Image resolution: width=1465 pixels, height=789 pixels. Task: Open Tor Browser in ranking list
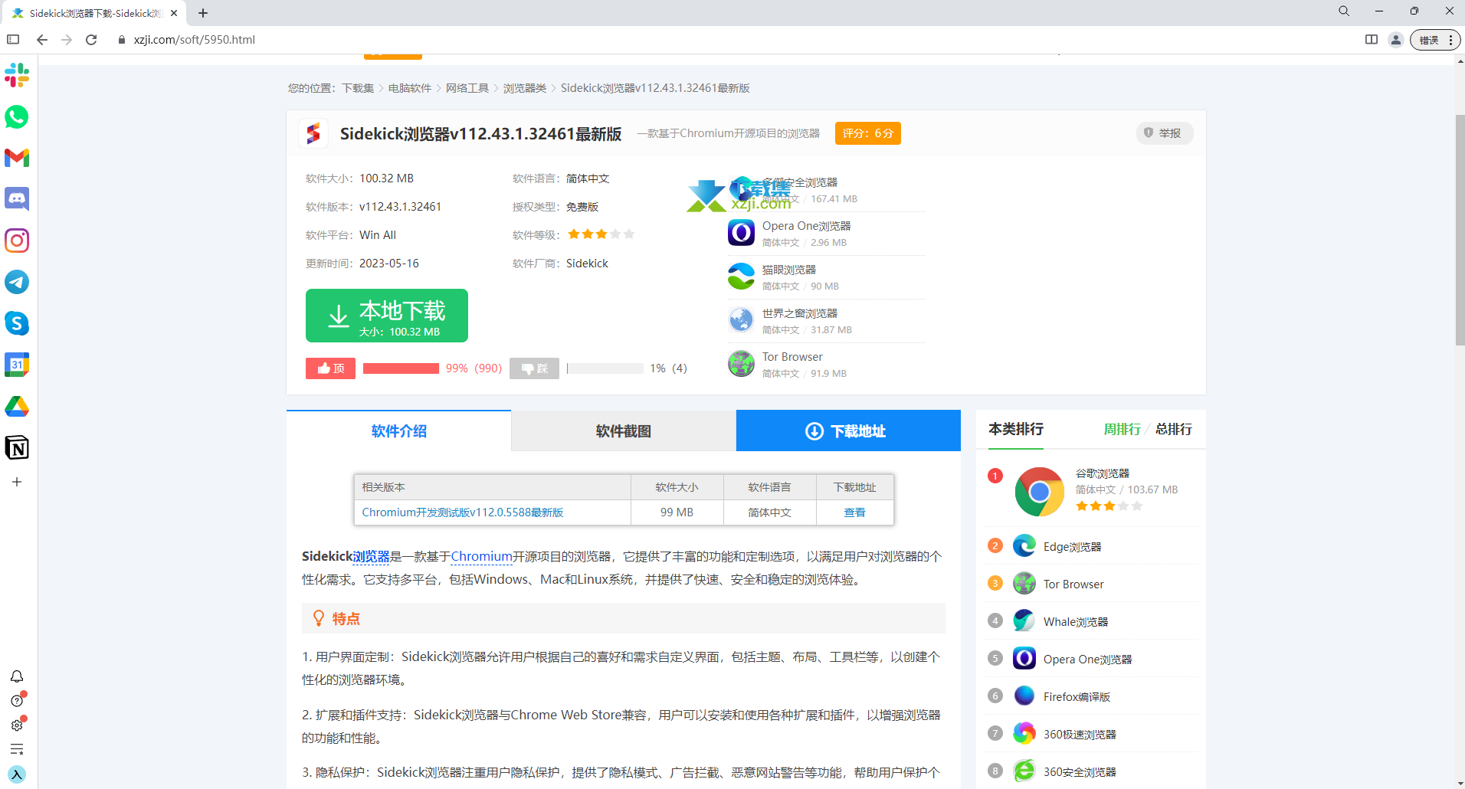(x=1073, y=584)
